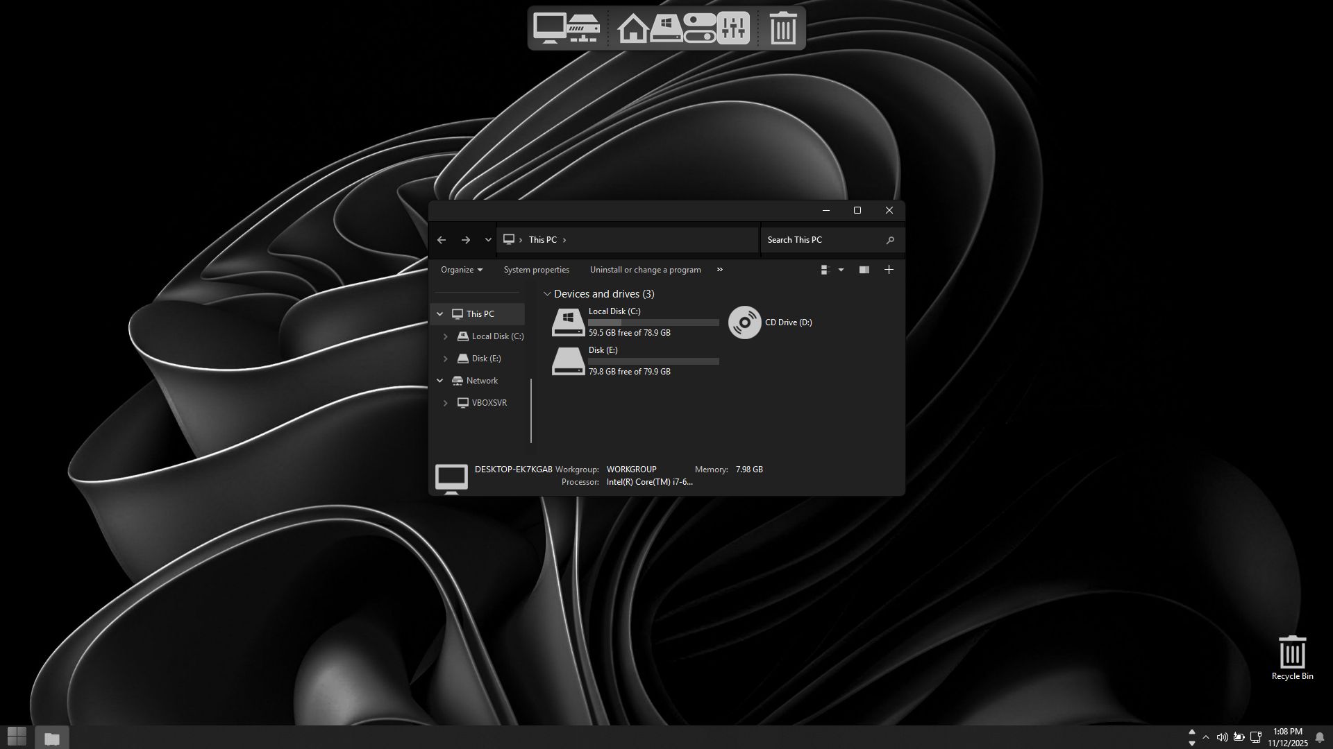Click Uninstall or change a program
This screenshot has width=1333, height=749.
pos(645,270)
